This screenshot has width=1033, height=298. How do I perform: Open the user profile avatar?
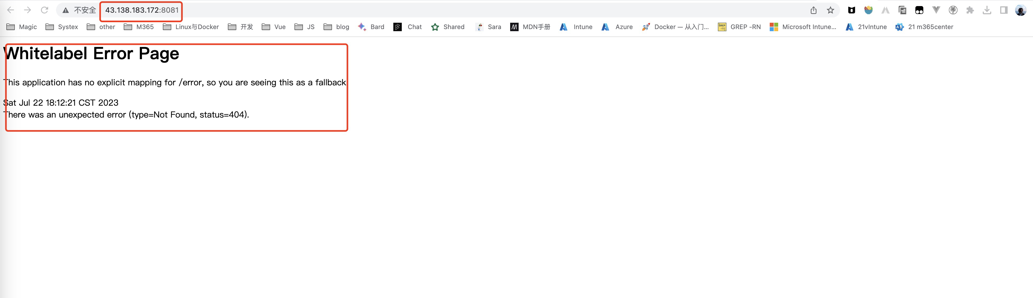coord(1021,10)
